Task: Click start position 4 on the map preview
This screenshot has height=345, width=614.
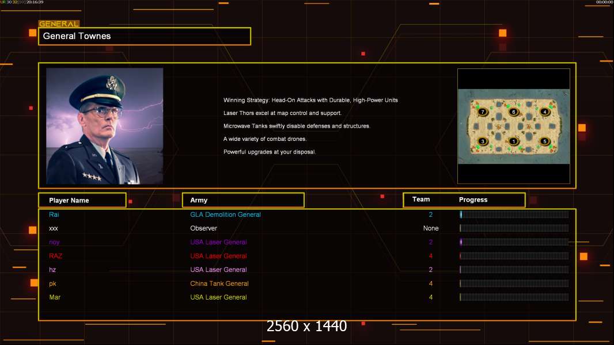Action: click(544, 112)
